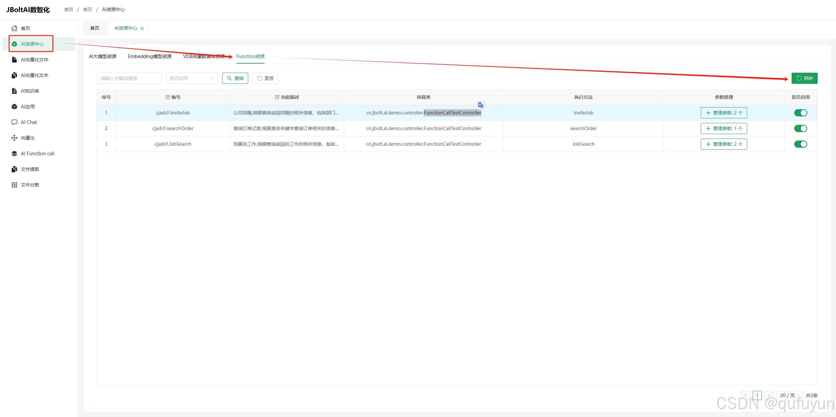Viewport: 836px width, 417px height.
Task: Click the AI应用 cube icon
Action: 14,107
